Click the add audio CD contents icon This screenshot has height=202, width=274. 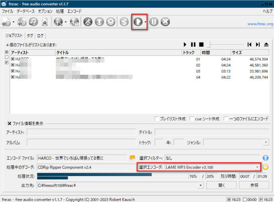[22, 22]
